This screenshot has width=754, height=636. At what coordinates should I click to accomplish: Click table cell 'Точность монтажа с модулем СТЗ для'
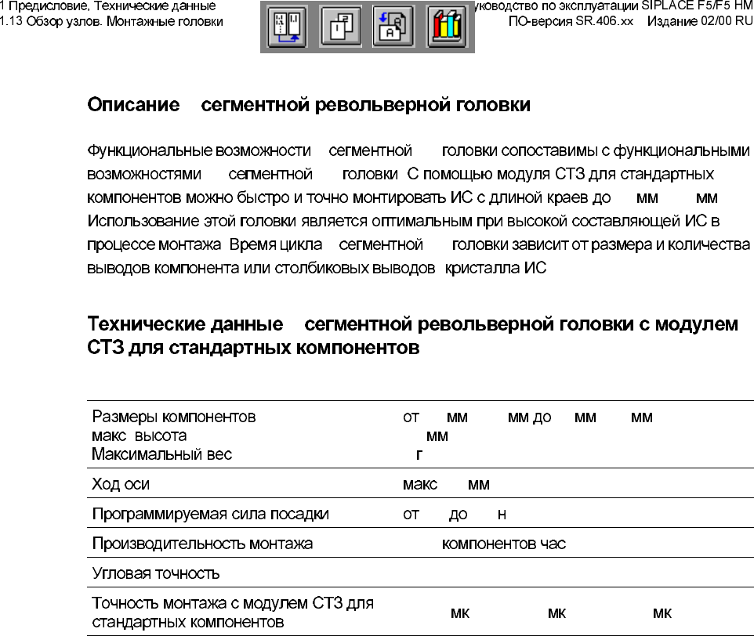tap(233, 603)
